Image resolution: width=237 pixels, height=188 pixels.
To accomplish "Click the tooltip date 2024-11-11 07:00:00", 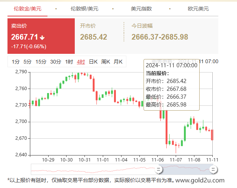I will pos(172,65).
